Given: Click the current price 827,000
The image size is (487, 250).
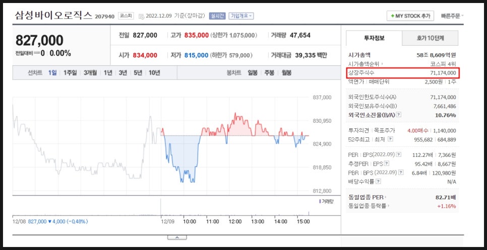Looking at the screenshot, I should coord(39,40).
